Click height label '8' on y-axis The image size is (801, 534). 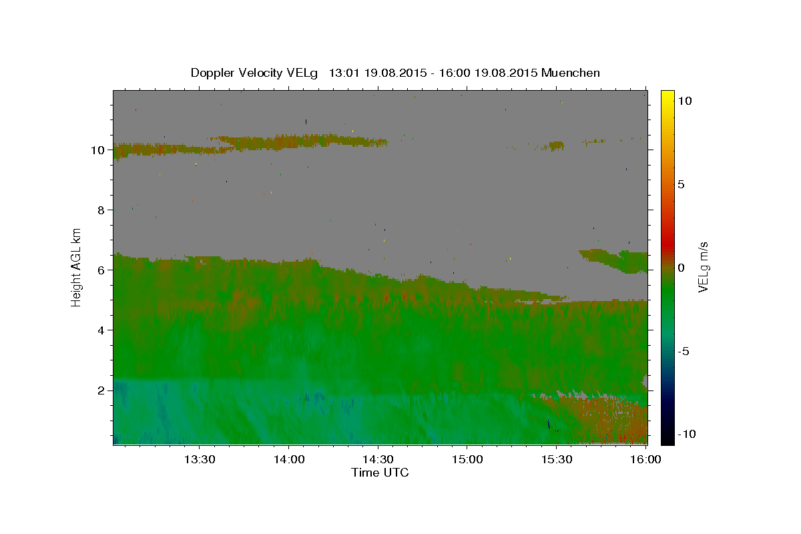pos(103,210)
